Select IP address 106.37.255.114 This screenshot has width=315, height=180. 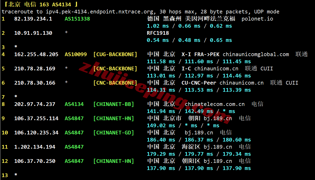(36, 118)
